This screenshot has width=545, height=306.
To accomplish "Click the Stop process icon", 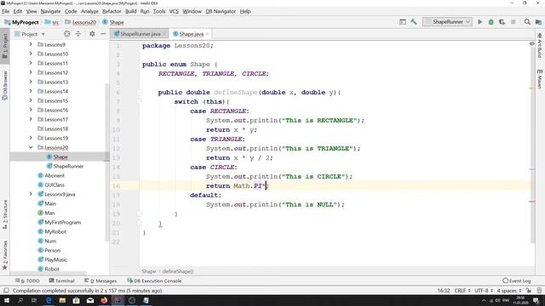I will [x=513, y=22].
